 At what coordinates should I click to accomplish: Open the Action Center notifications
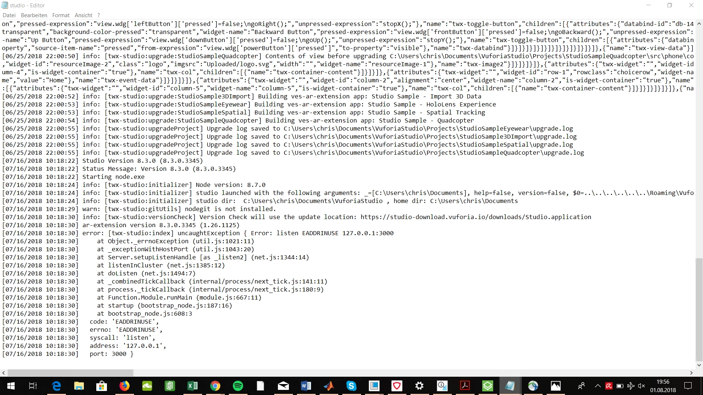point(688,386)
